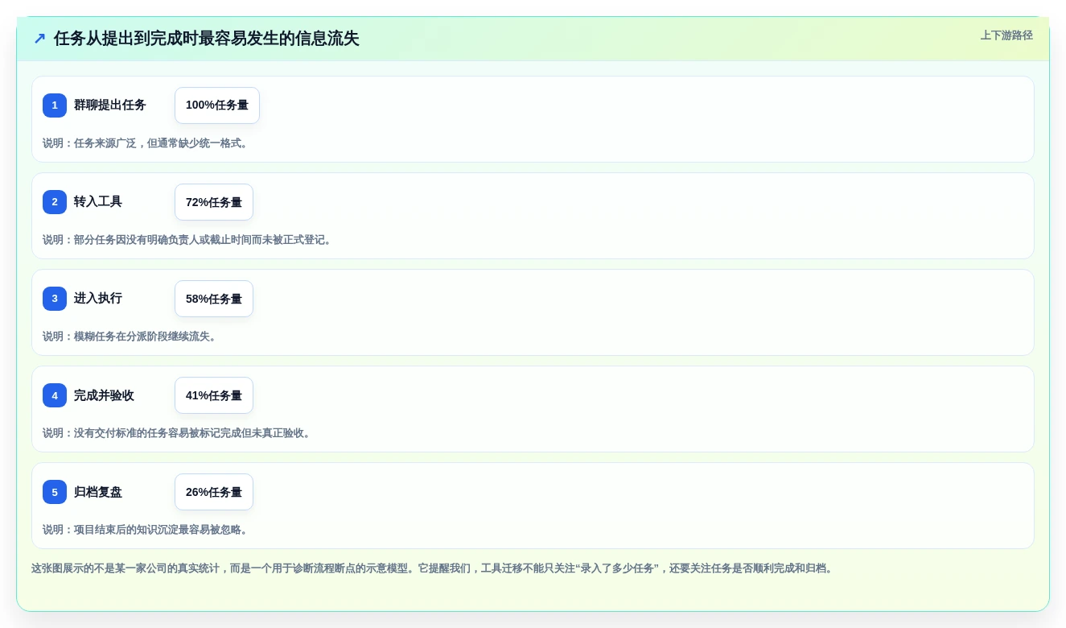Image resolution: width=1066 pixels, height=628 pixels.
Task: Click the step 2 number badge
Action: [55, 202]
